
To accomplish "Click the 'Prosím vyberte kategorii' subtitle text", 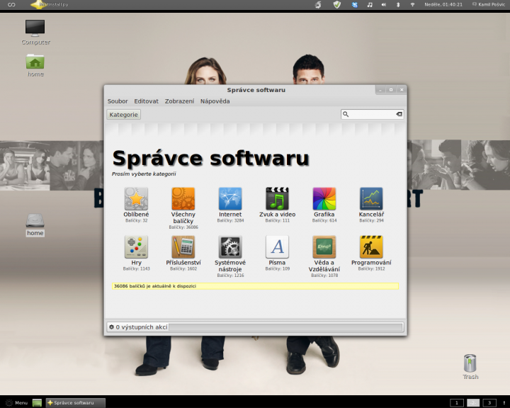I will [x=144, y=174].
